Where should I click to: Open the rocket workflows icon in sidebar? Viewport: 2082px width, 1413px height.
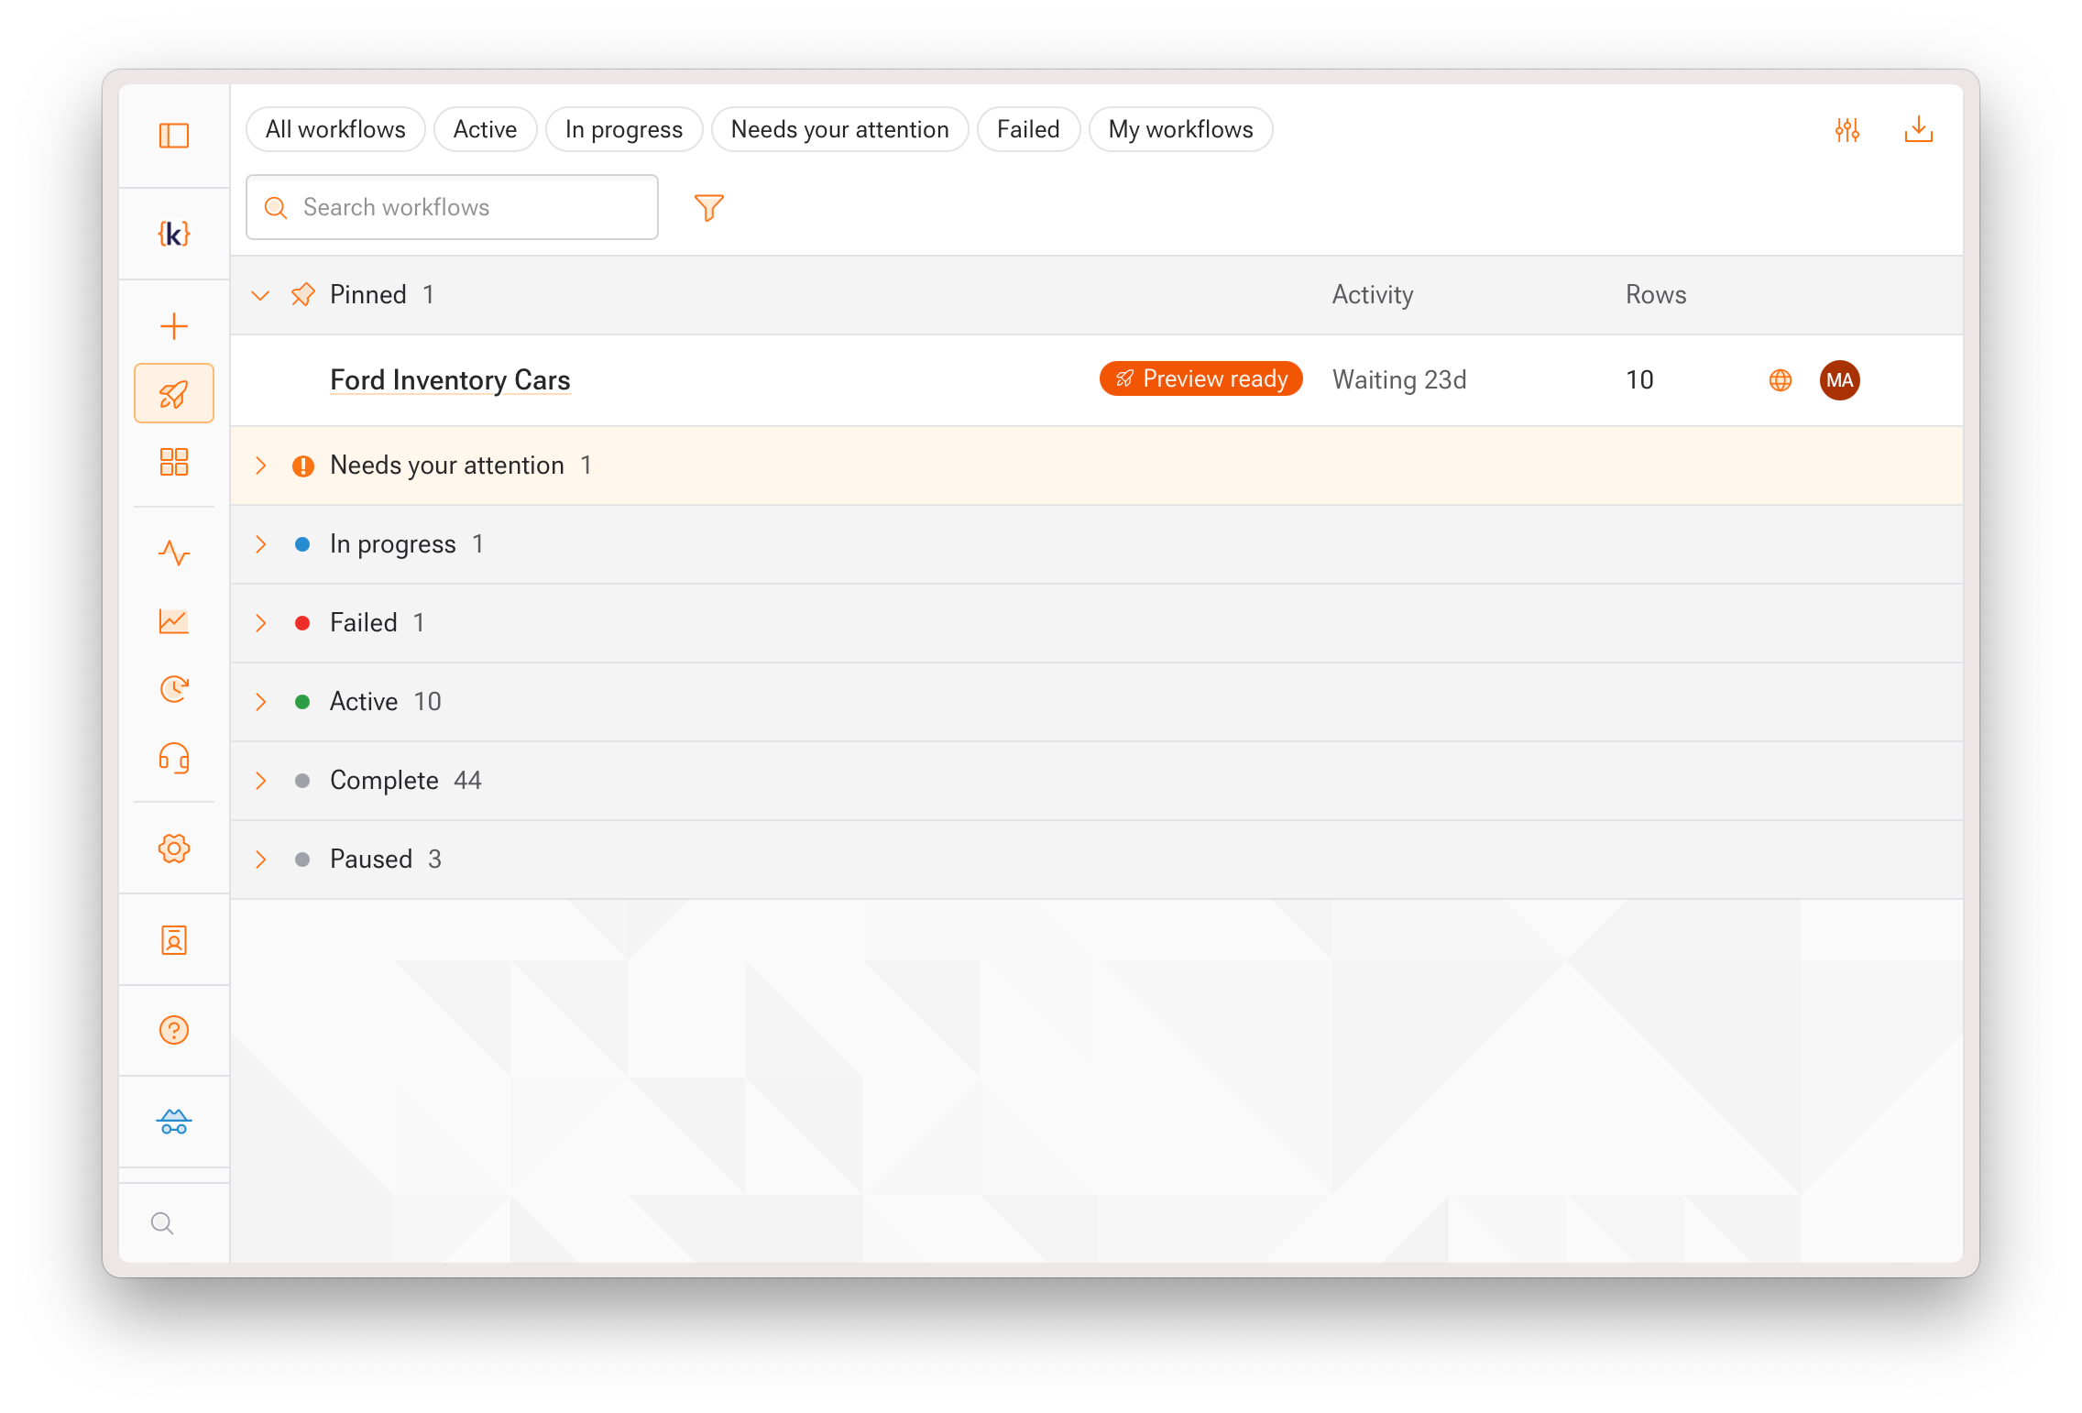173,394
